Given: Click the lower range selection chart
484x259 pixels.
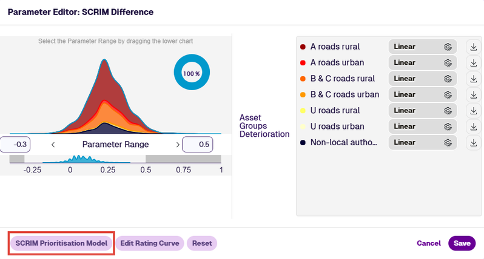Looking at the screenshot, I should pyautogui.click(x=115, y=159).
